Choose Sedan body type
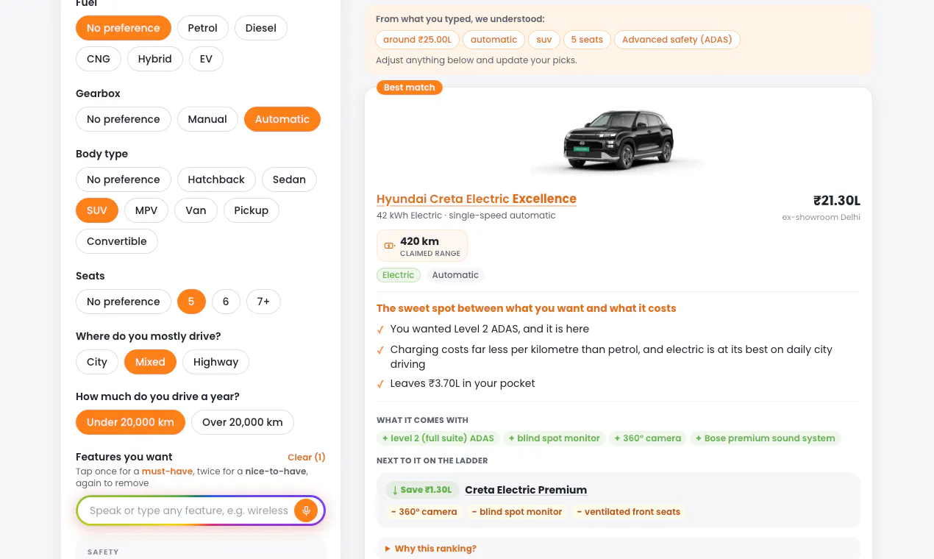The width and height of the screenshot is (934, 559). 289,179
